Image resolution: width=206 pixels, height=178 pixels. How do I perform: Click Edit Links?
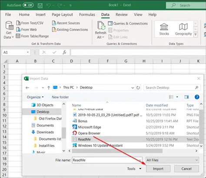pos(118,37)
